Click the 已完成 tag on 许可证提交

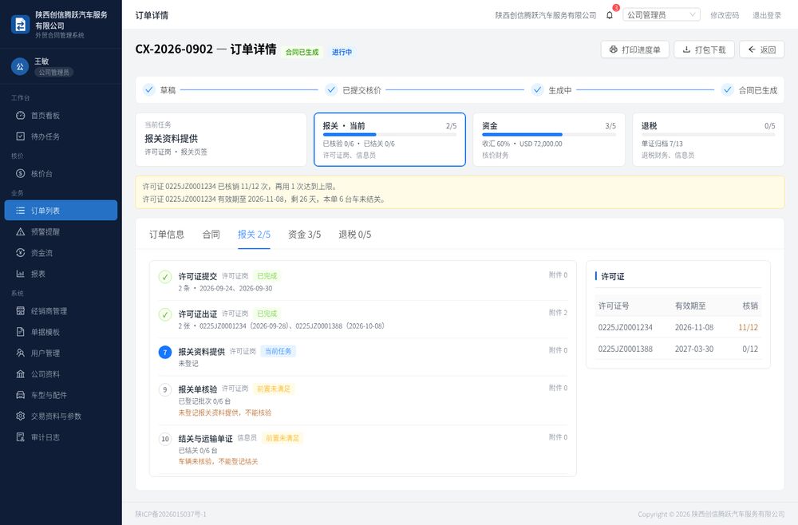pyautogui.click(x=267, y=276)
